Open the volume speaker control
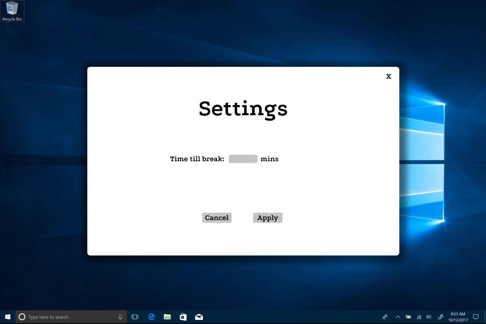Screen dimensions: 486x324 (x=429, y=317)
